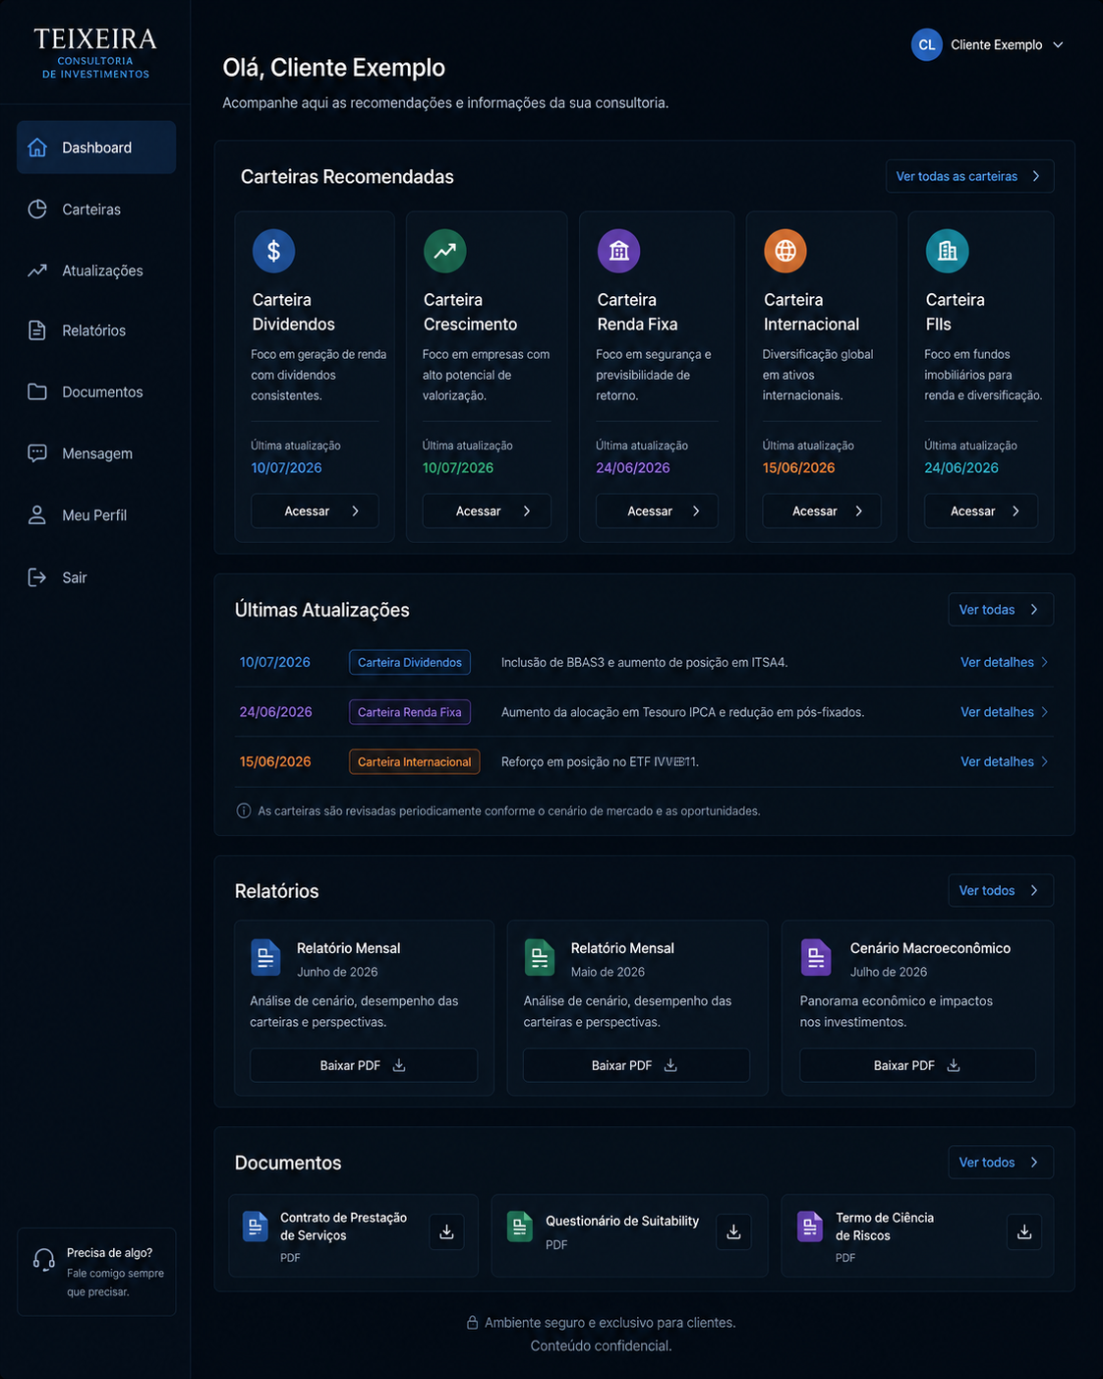
Task: Click the headset support icon in the sidebar
Action: [43, 1260]
